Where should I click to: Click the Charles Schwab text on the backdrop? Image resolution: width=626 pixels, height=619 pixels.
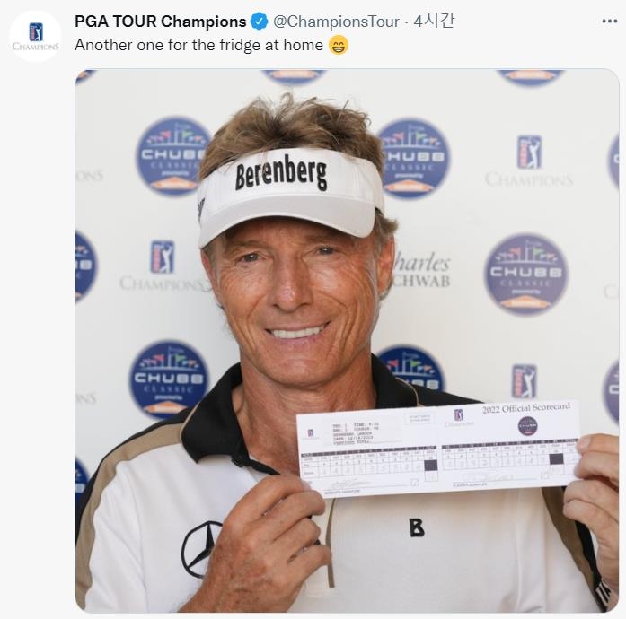[422, 270]
